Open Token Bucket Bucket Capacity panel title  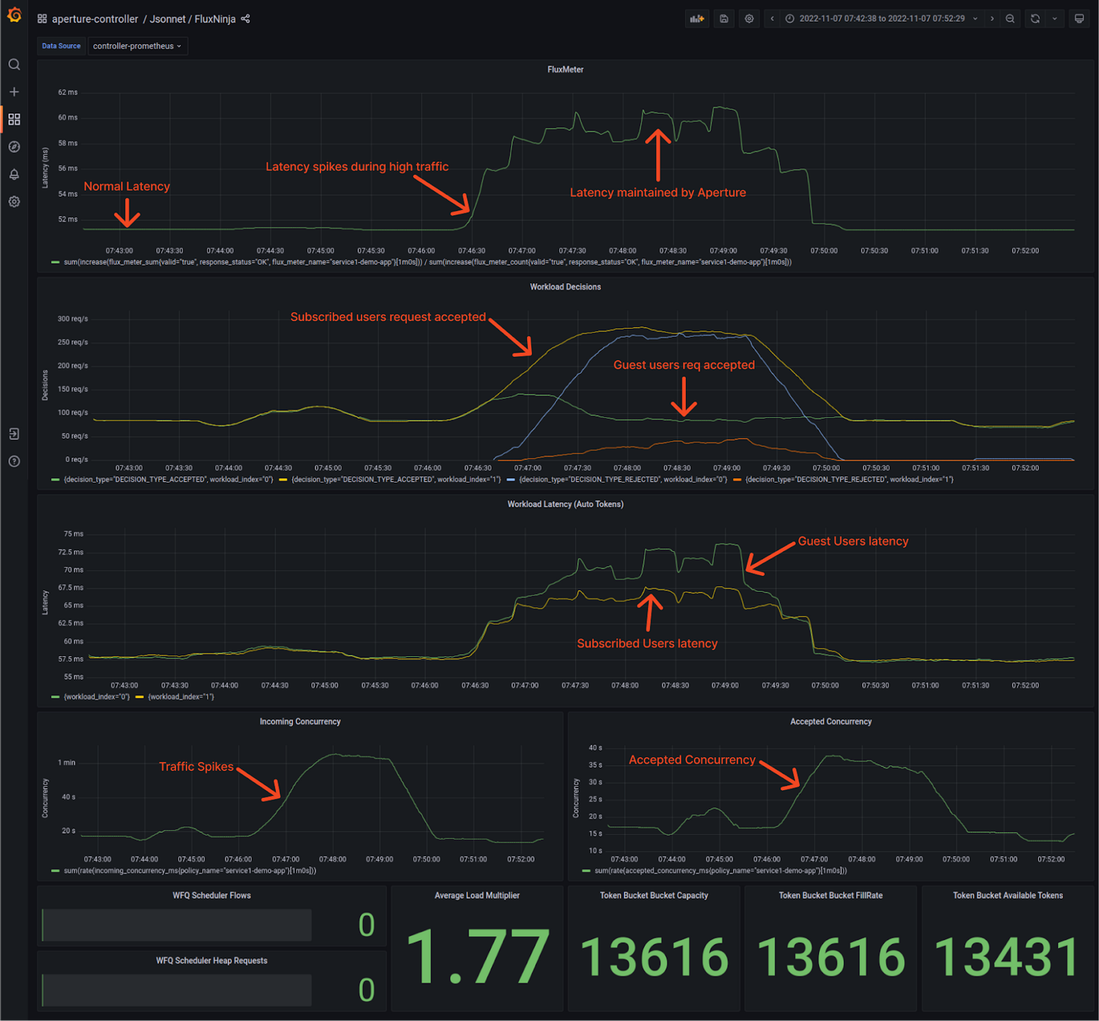pos(654,896)
